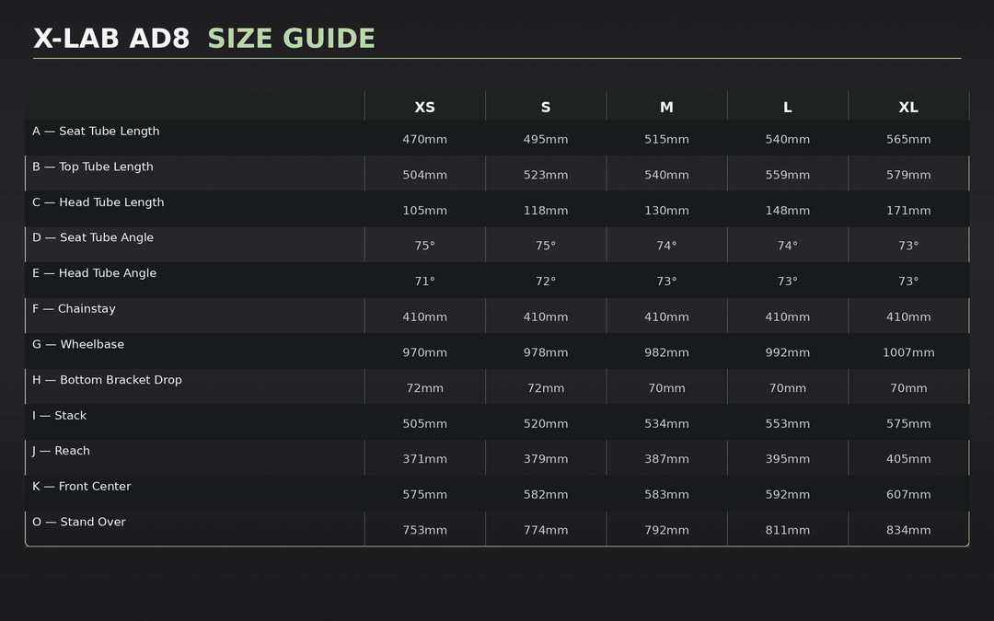Select the Head Tube Angle row label
994x621 pixels.
click(x=94, y=273)
